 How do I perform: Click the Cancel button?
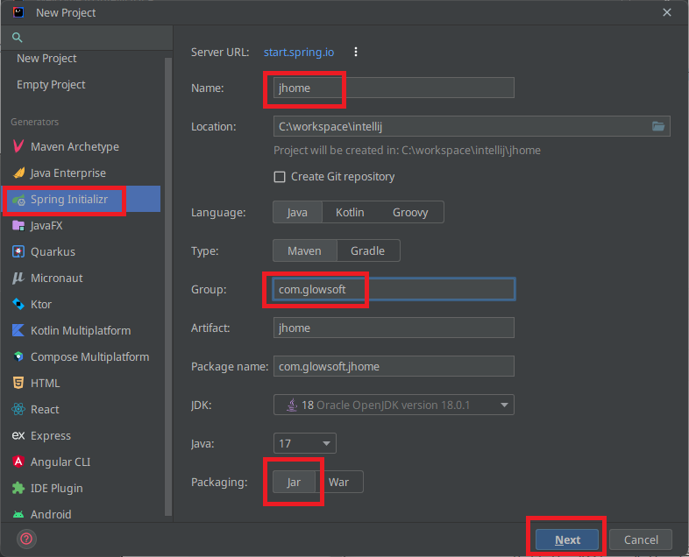(641, 539)
